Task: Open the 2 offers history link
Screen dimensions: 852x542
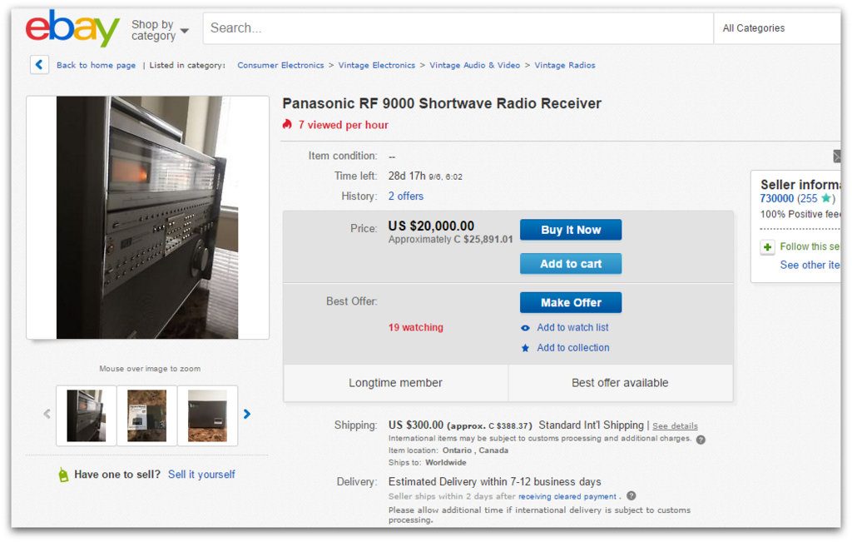Action: point(405,196)
